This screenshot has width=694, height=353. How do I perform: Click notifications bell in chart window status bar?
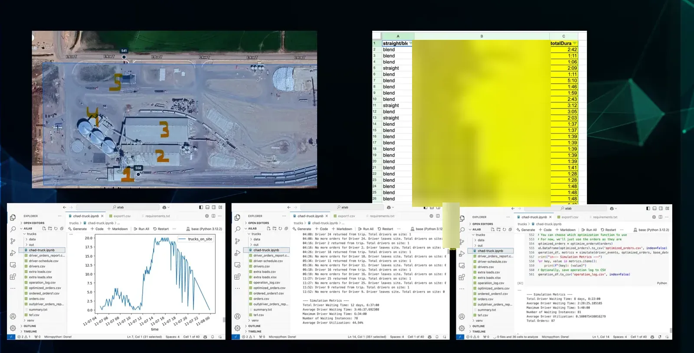point(213,337)
